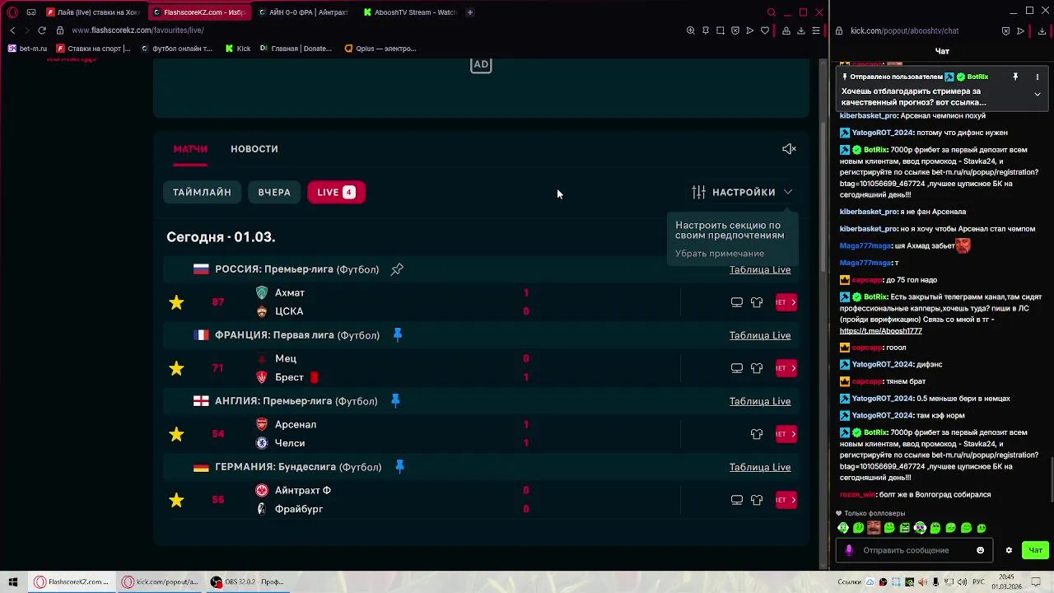
Task: Open Таблица Live for Германия Бундеслига
Action: (759, 467)
